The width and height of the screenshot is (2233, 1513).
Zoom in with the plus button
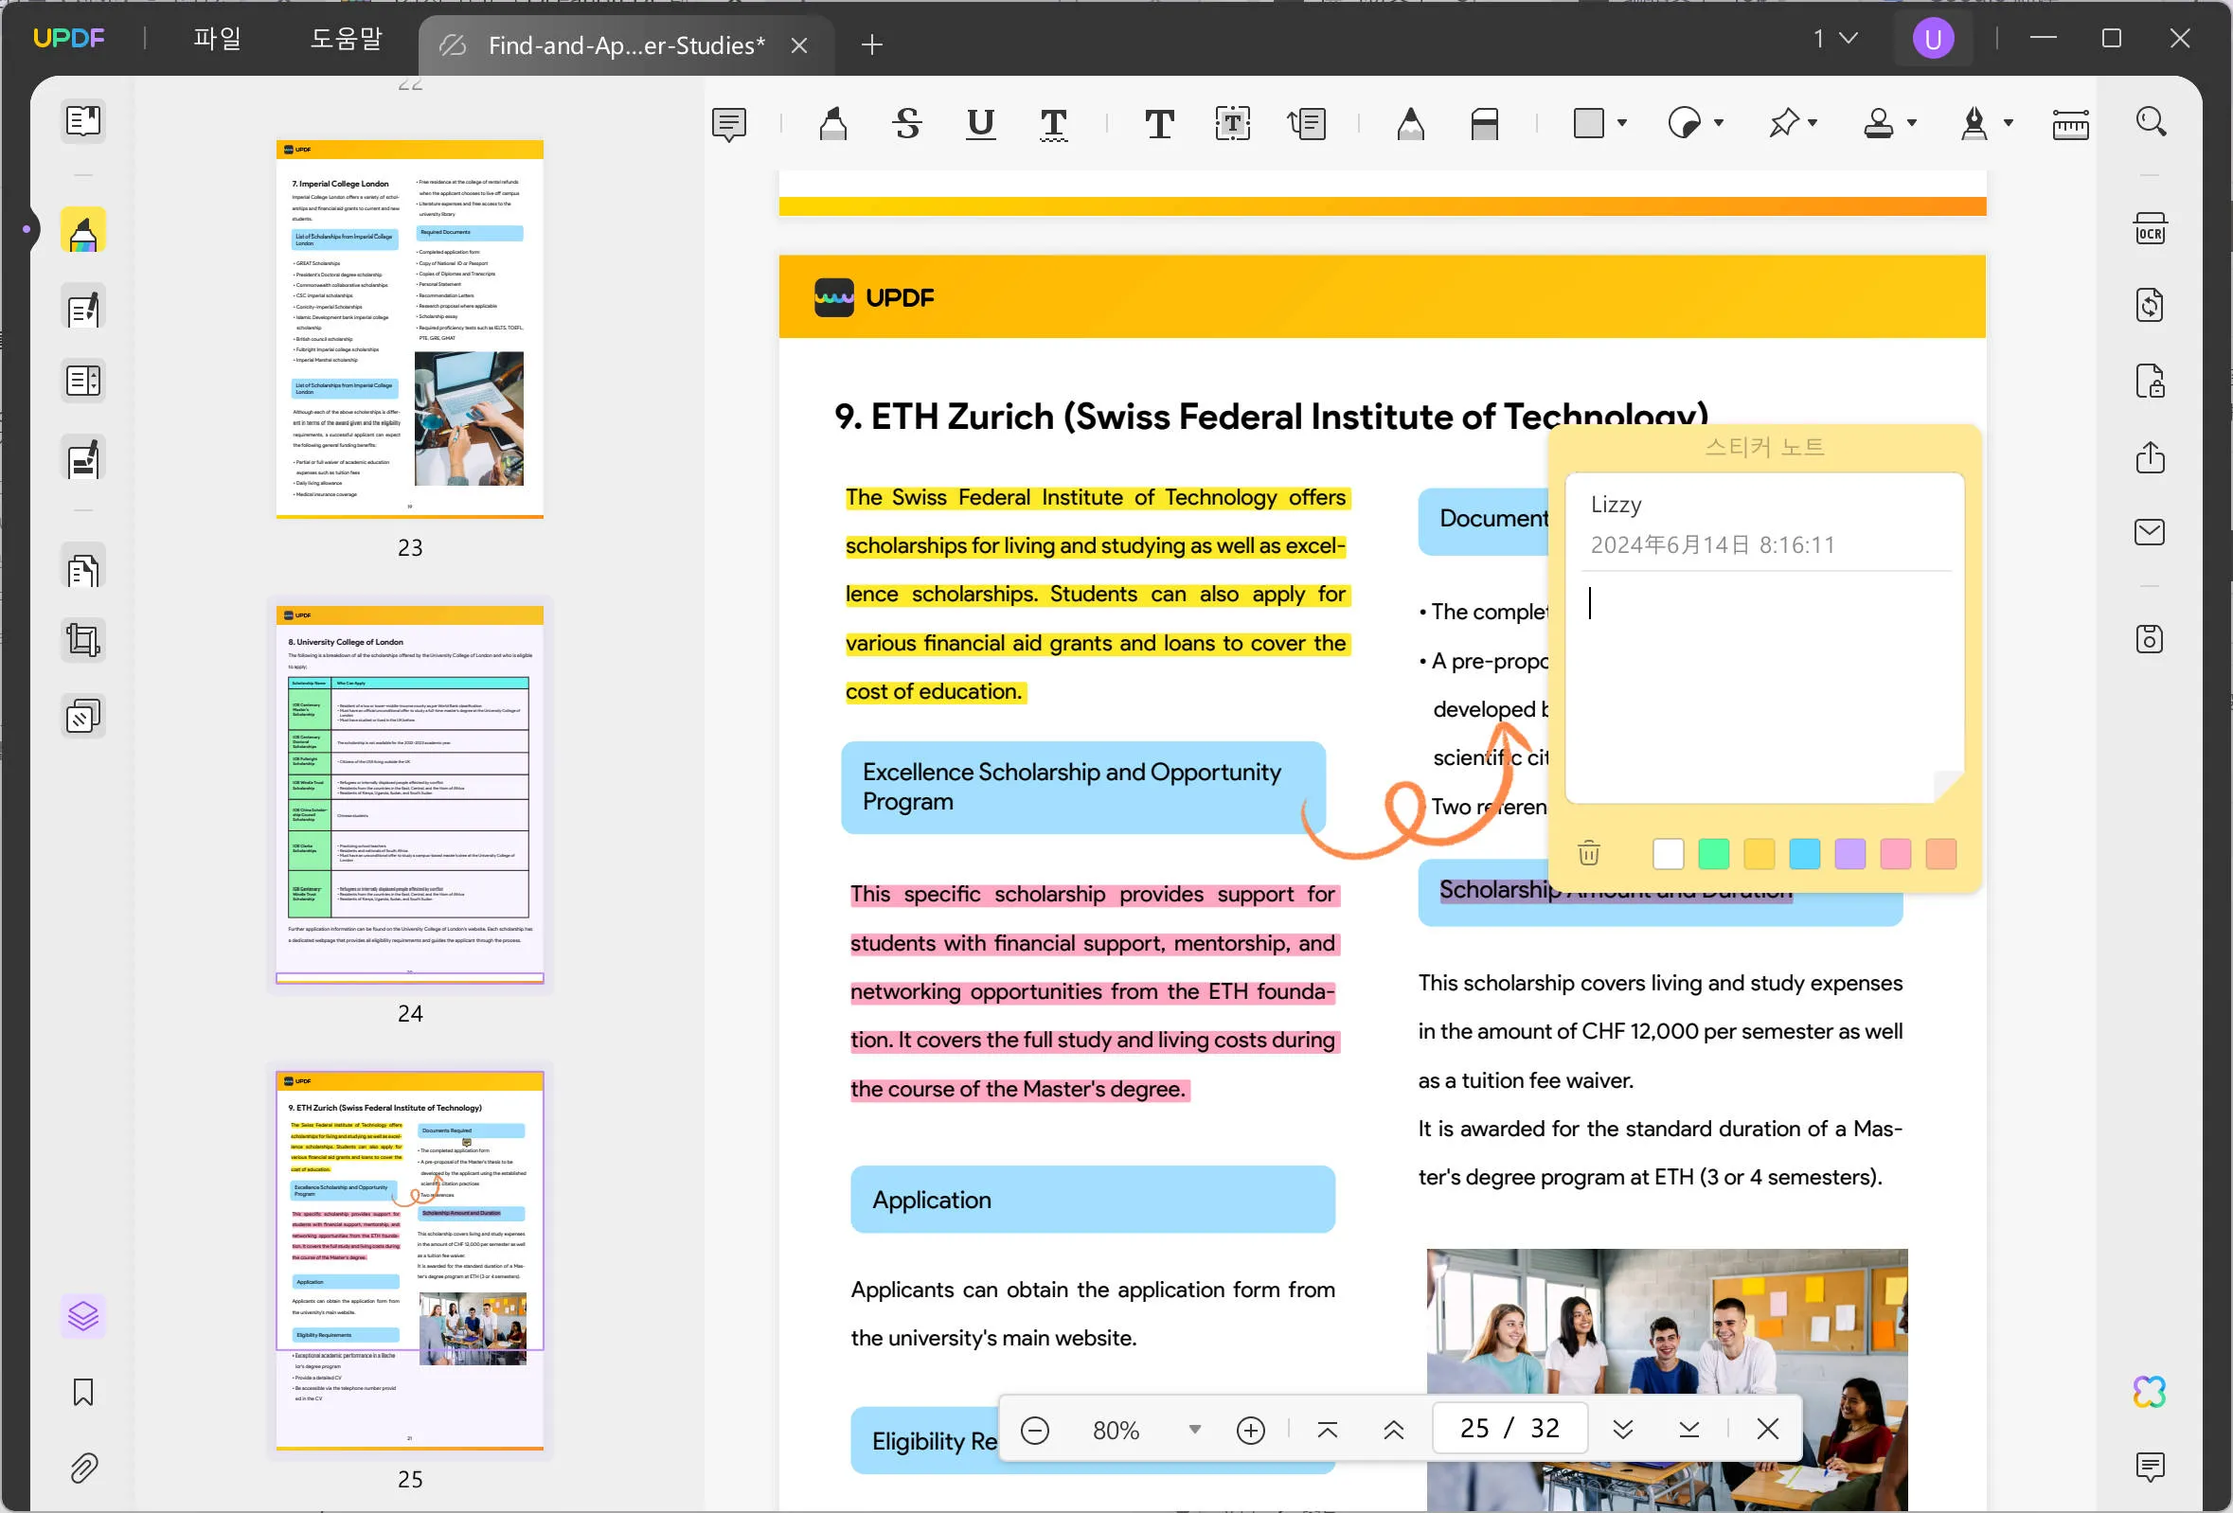pos(1251,1431)
